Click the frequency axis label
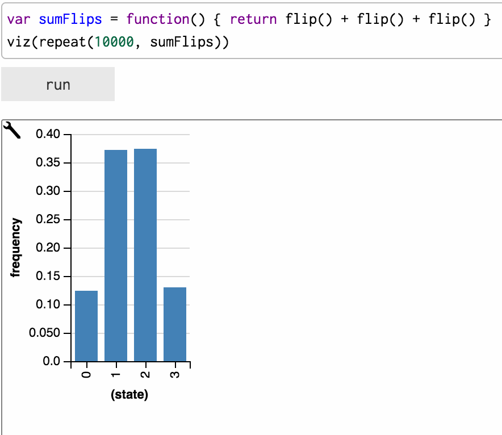502x435 pixels. click(x=16, y=246)
